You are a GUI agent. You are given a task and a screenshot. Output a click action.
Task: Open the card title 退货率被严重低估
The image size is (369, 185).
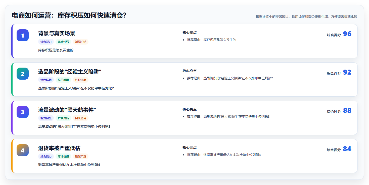click(59, 148)
